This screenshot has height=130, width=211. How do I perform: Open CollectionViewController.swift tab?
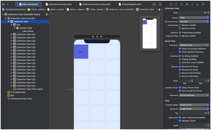(x=95, y=4)
